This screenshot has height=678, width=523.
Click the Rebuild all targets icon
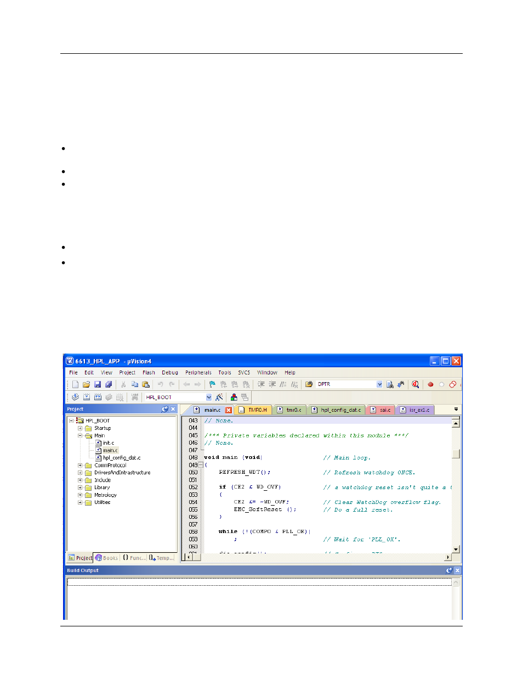98,397
